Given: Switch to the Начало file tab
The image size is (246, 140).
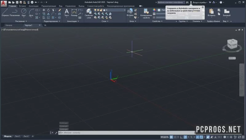Looking at the screenshot, I should tap(9, 25).
